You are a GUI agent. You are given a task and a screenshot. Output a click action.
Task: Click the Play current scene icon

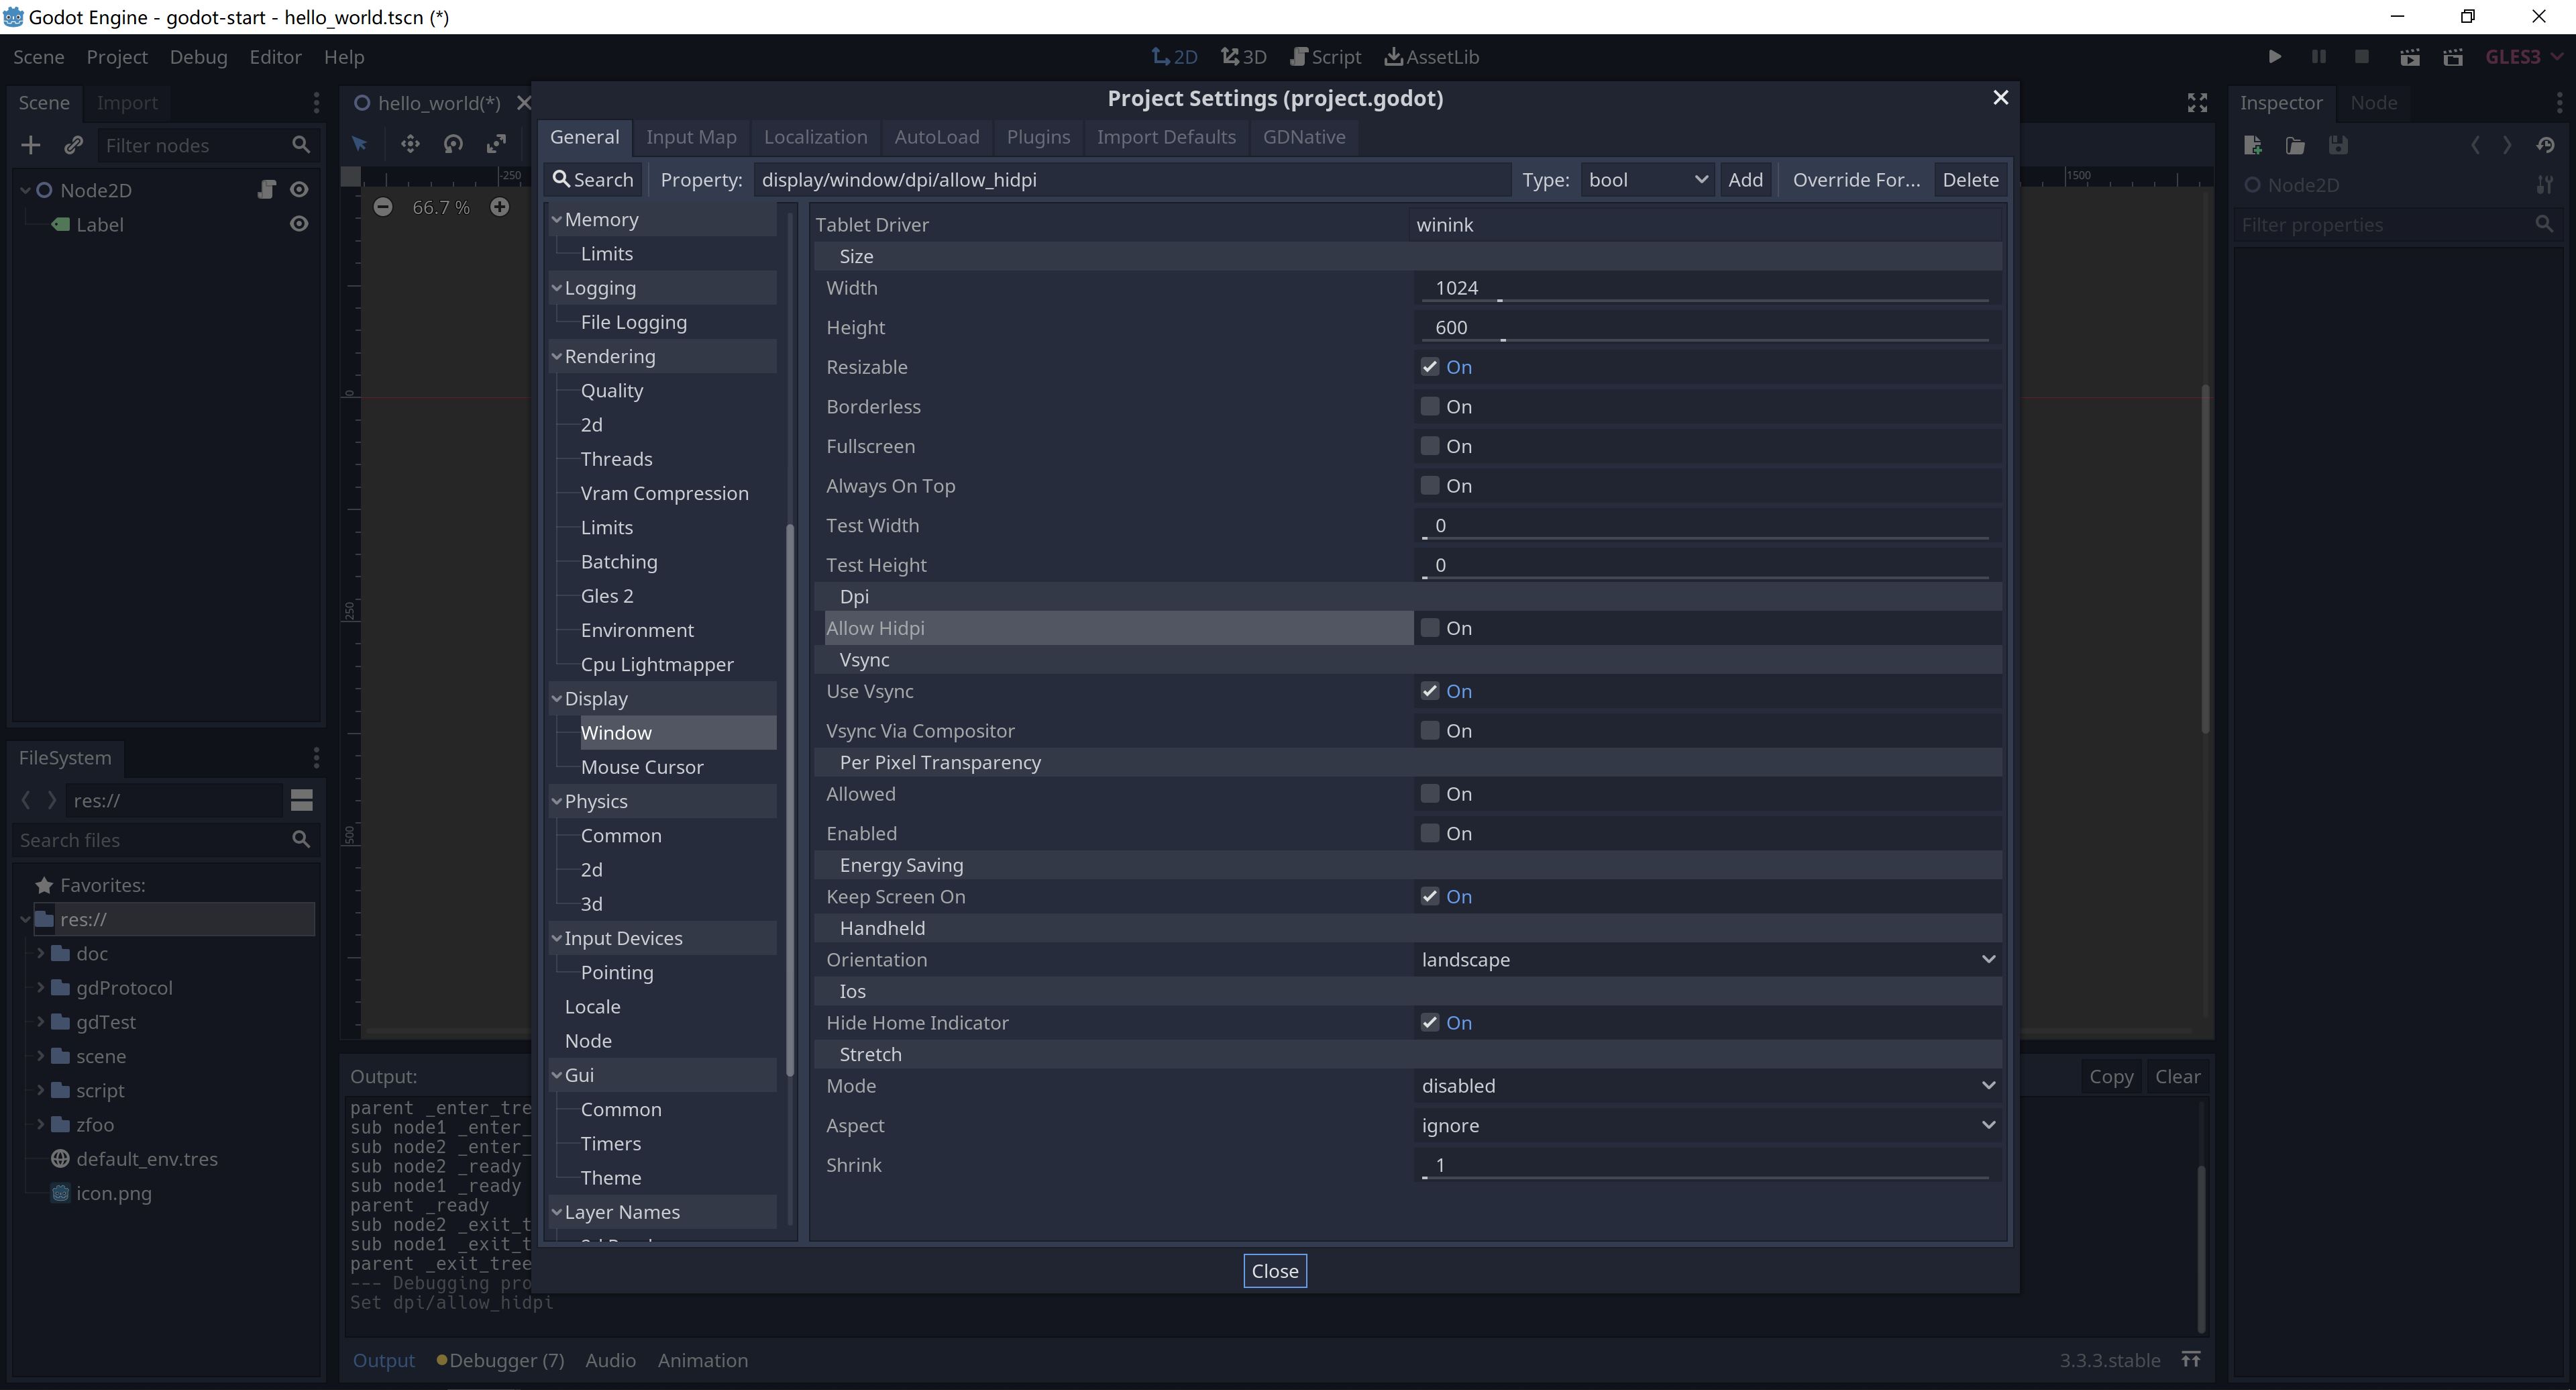coord(2410,57)
